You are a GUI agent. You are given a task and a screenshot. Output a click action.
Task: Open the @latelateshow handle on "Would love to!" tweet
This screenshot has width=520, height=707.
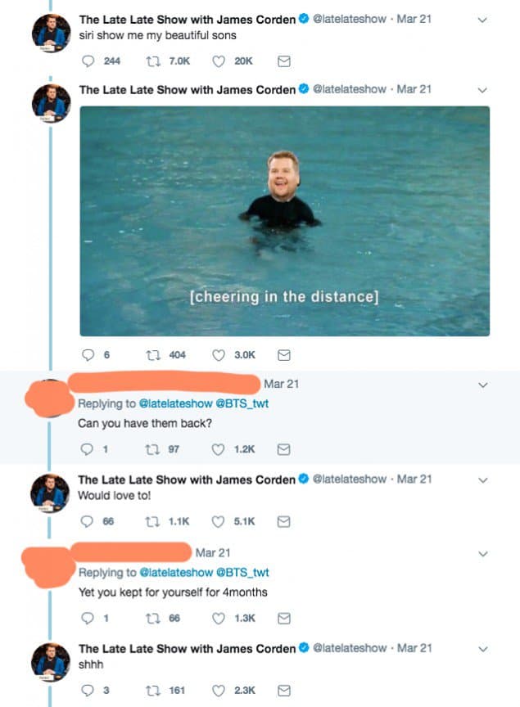tap(350, 479)
